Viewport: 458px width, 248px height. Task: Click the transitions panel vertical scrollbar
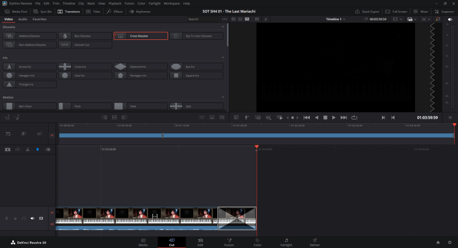(x=227, y=35)
